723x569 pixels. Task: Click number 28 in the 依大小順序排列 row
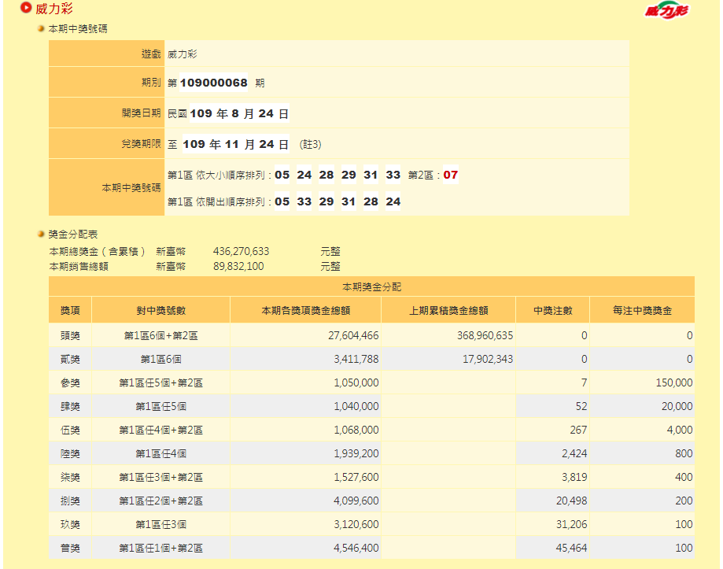click(326, 176)
